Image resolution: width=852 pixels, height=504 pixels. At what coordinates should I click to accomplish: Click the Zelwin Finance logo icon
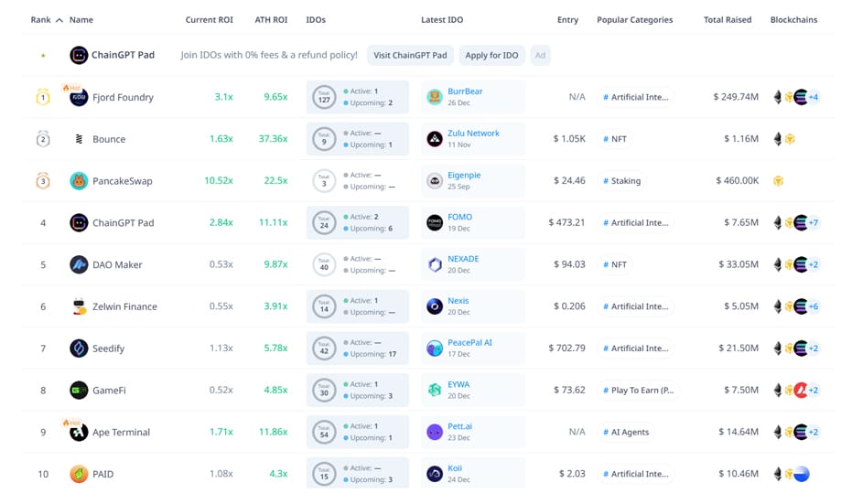click(x=79, y=306)
